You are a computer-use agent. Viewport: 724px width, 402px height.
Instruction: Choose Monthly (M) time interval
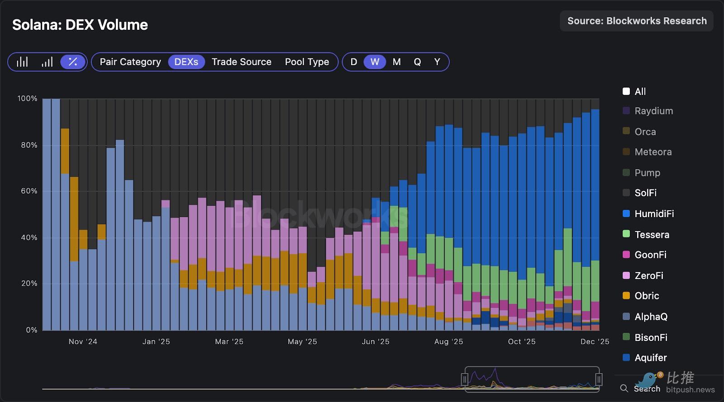click(x=396, y=62)
